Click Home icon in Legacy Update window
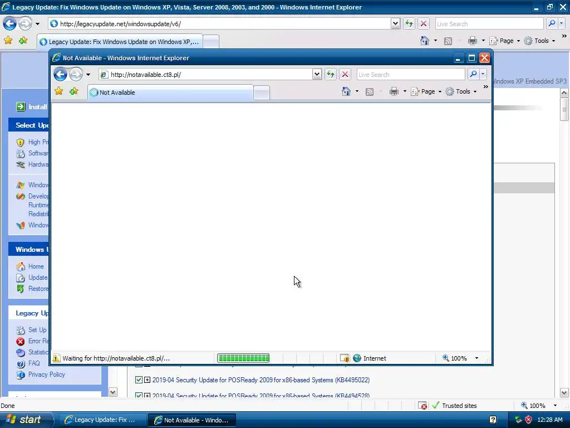Viewport: 570px width, 428px height. pos(425,41)
